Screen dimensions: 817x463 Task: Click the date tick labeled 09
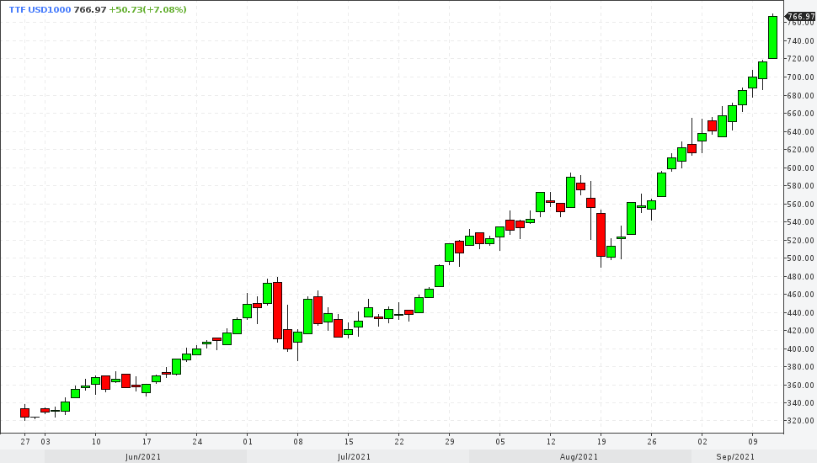tap(753, 442)
